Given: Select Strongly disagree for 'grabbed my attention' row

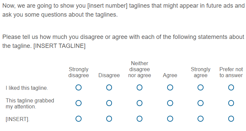Looking at the screenshot, I should [x=79, y=103].
